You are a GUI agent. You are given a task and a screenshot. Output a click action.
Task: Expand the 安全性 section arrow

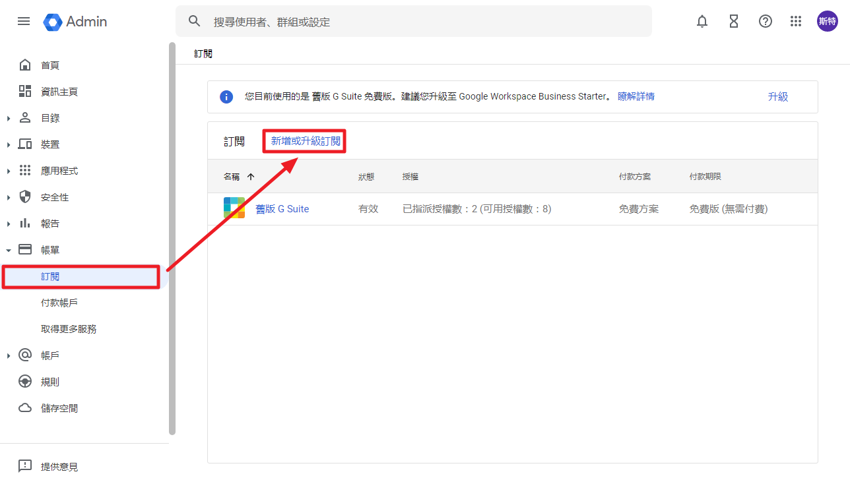[x=9, y=197]
